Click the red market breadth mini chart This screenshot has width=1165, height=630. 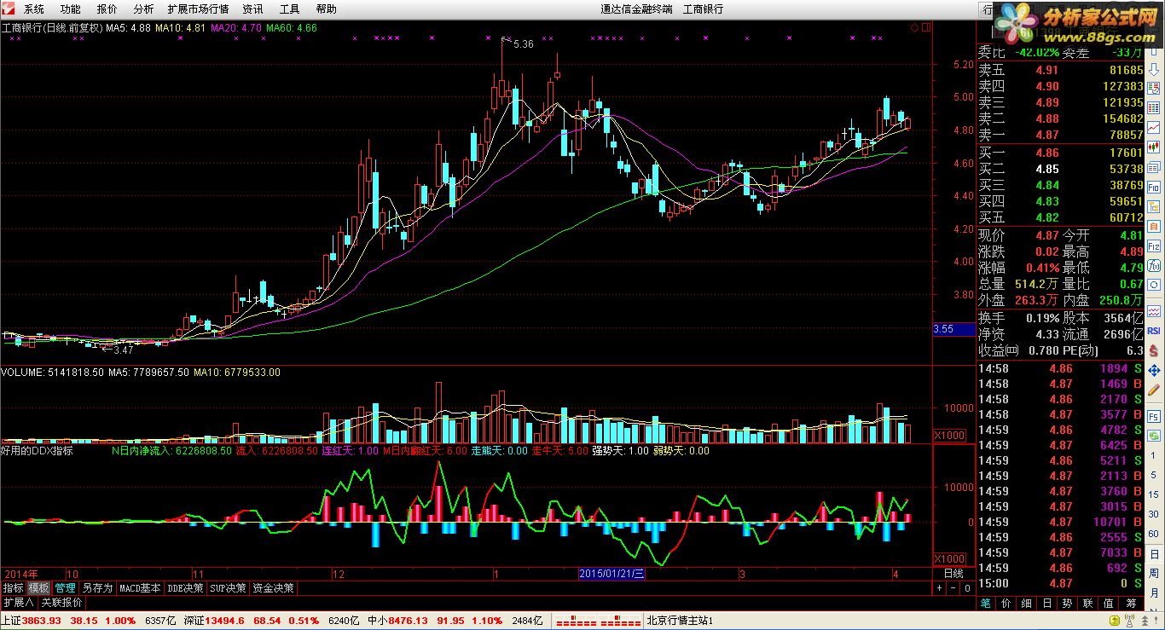(599, 621)
